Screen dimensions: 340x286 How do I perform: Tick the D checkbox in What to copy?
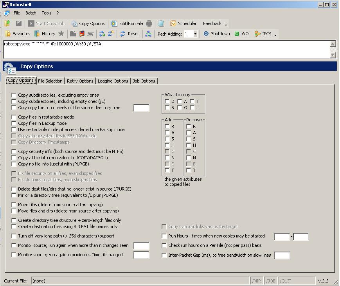click(x=167, y=101)
